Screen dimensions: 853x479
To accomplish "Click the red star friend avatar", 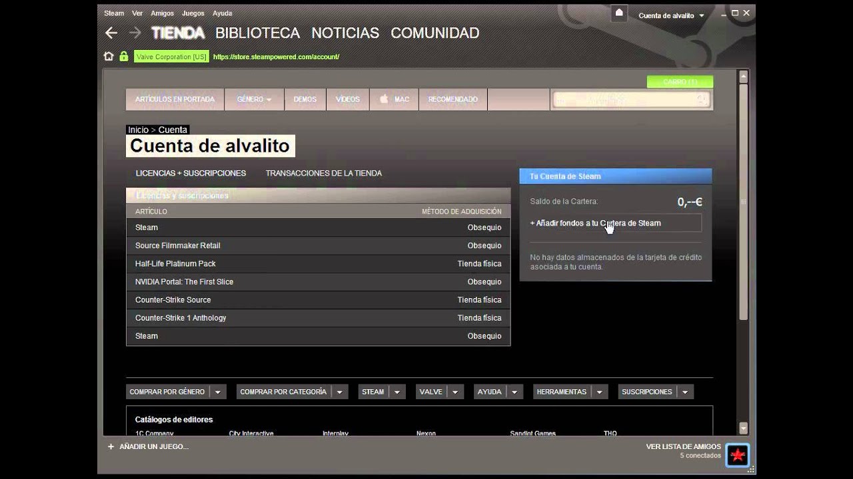I will point(738,455).
